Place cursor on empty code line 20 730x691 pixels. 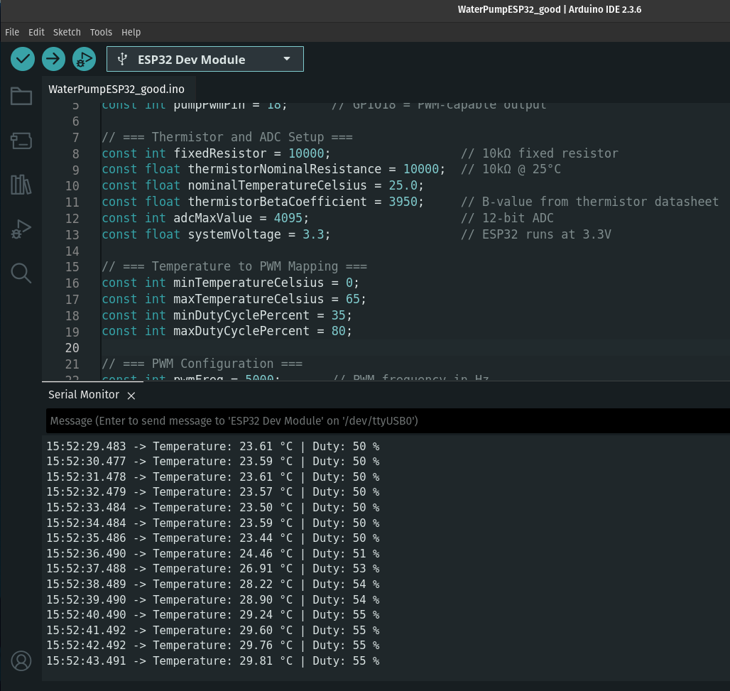(x=284, y=347)
